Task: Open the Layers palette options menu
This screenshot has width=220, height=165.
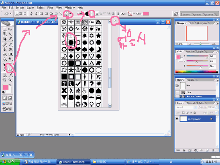Action: pos(217,104)
